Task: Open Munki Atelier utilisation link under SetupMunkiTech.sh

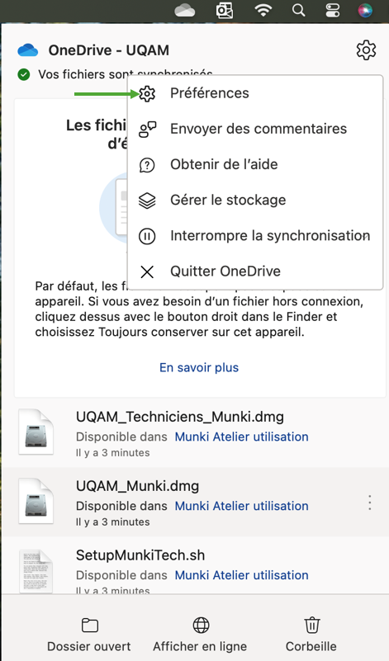Action: [241, 575]
